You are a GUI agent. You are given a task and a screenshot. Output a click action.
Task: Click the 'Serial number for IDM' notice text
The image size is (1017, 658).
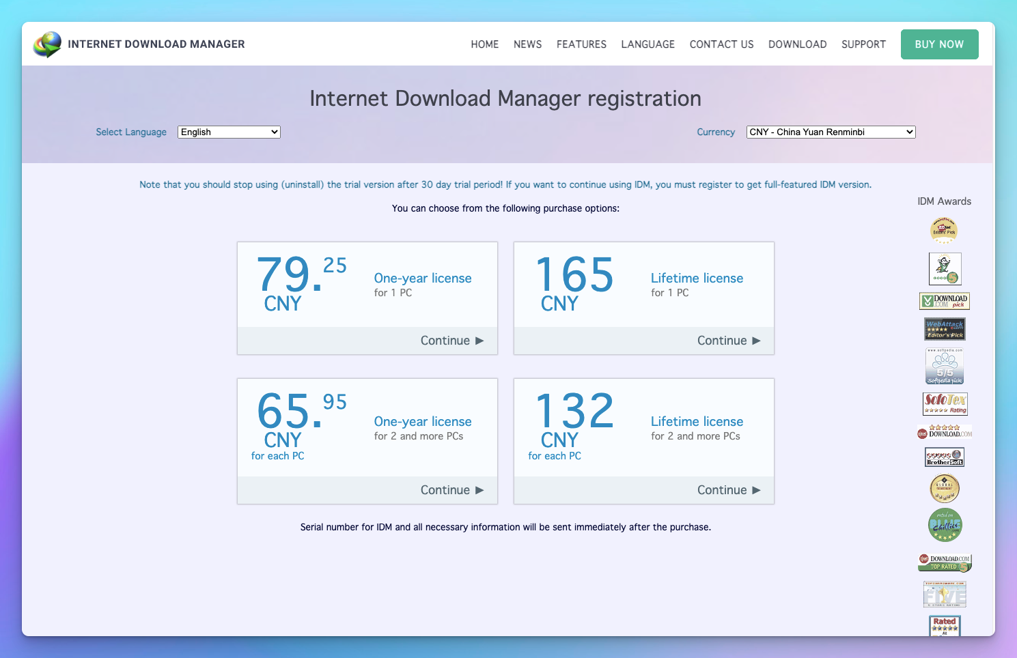[x=505, y=528]
